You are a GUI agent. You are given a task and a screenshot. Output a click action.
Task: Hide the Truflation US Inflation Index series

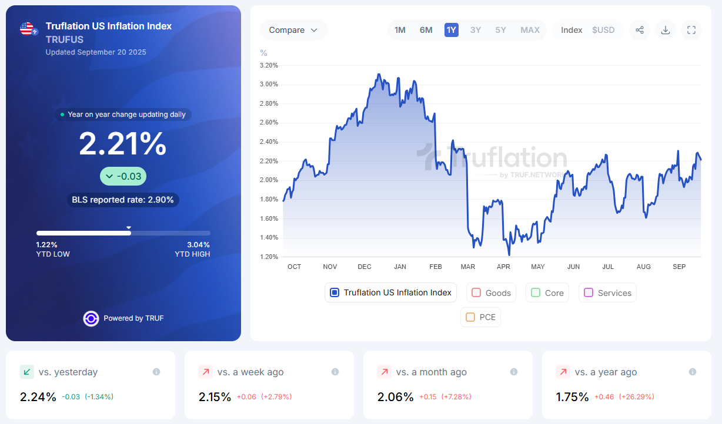click(x=335, y=292)
